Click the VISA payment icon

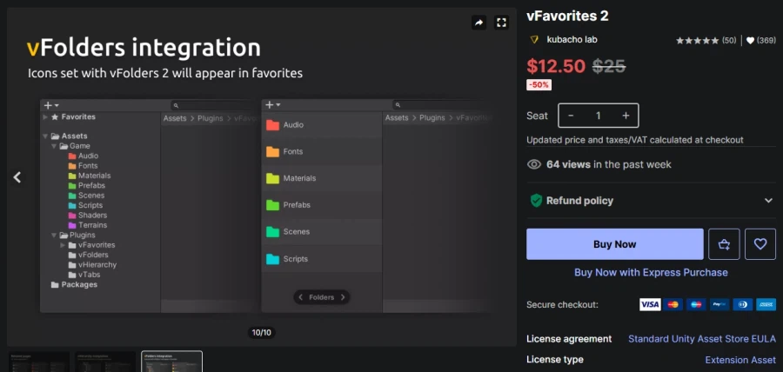coord(650,305)
